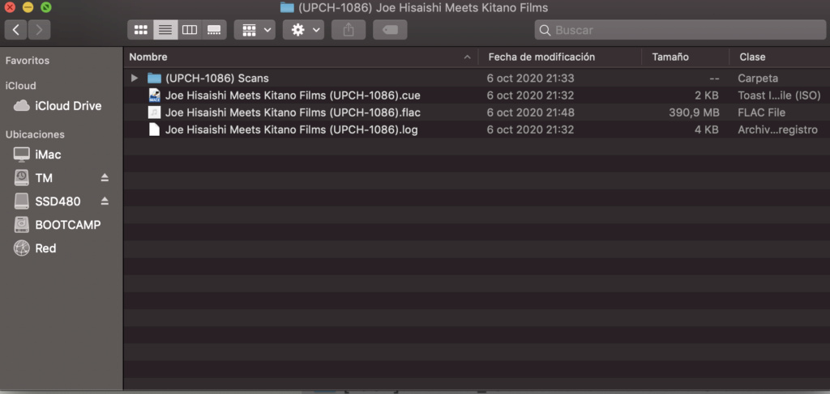
Task: Click the Ubicaciones sidebar heading
Action: pyautogui.click(x=35, y=134)
